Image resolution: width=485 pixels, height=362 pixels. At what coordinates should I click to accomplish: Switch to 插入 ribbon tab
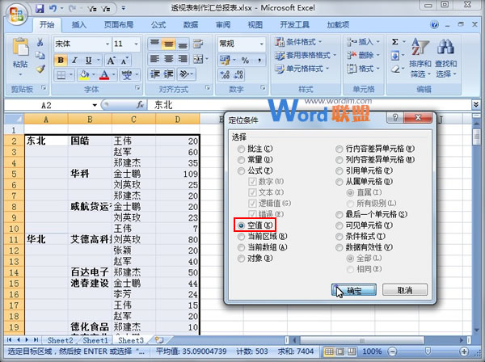coord(78,25)
